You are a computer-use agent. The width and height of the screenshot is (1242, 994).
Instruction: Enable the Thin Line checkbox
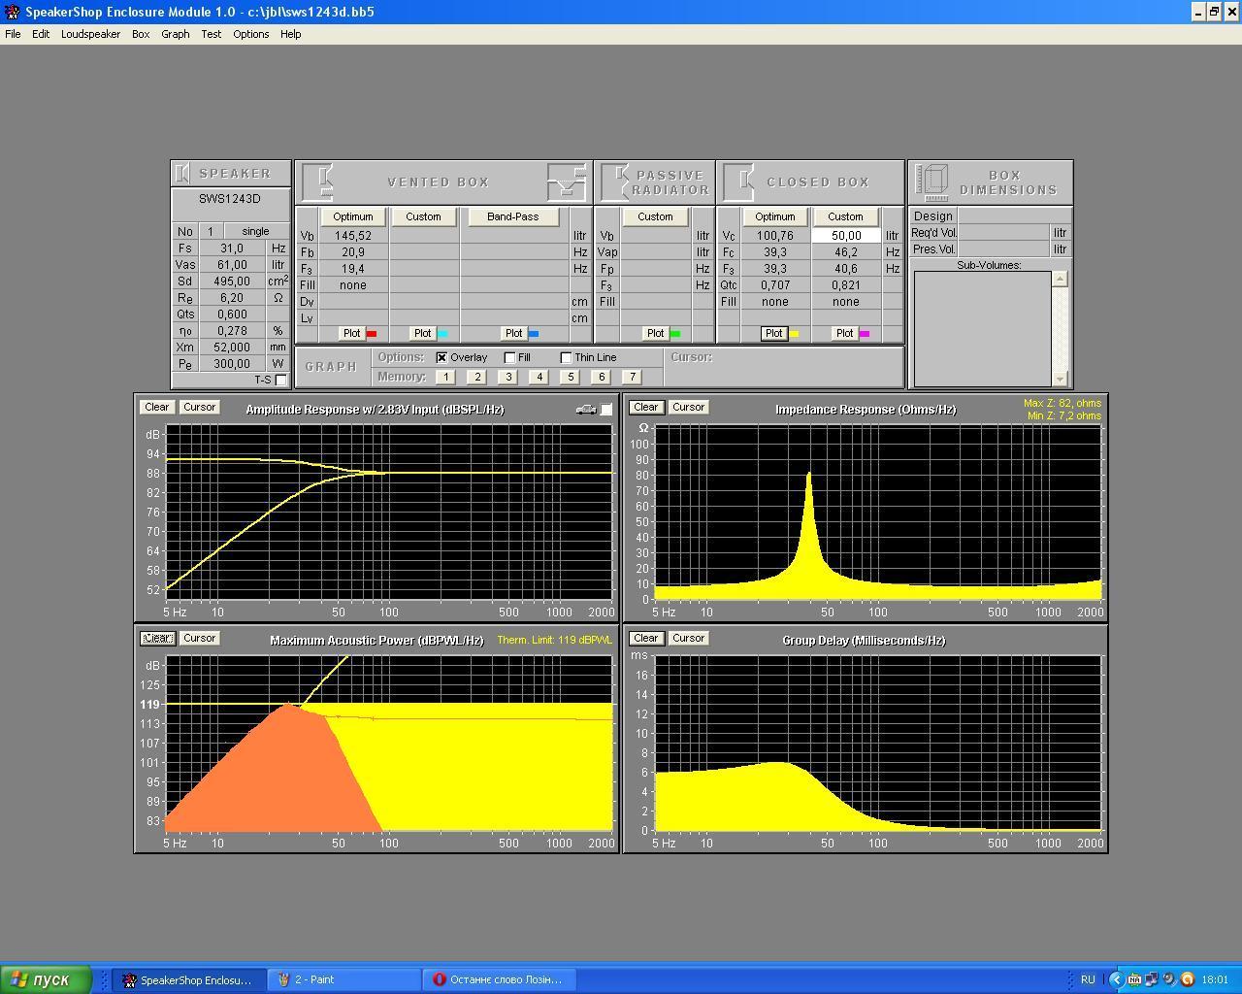(566, 357)
